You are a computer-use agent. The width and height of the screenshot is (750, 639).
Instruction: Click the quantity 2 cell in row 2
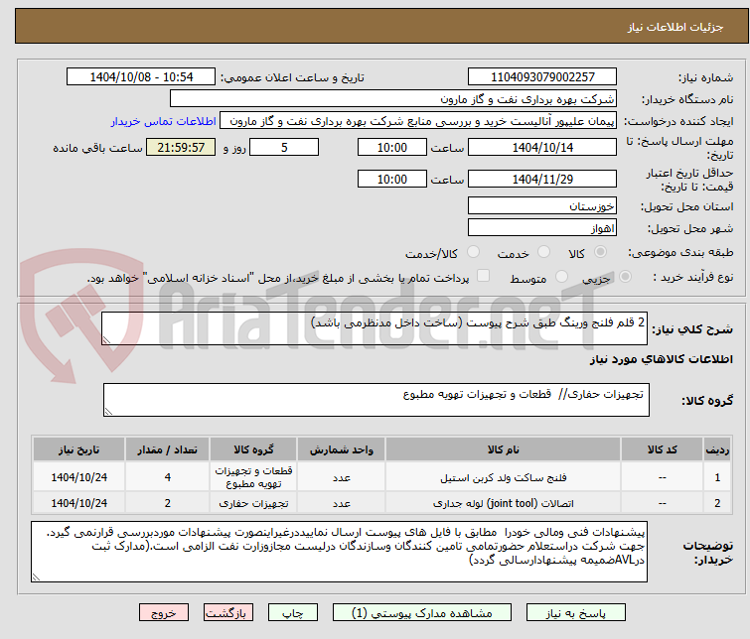pos(168,503)
